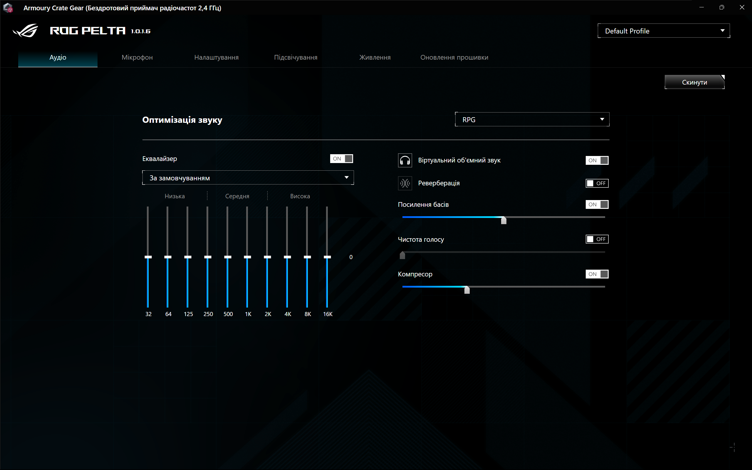Screen dimensions: 752x470
Task: Expand the За замовчуванням equalizer preset list
Action: pyautogui.click(x=248, y=177)
